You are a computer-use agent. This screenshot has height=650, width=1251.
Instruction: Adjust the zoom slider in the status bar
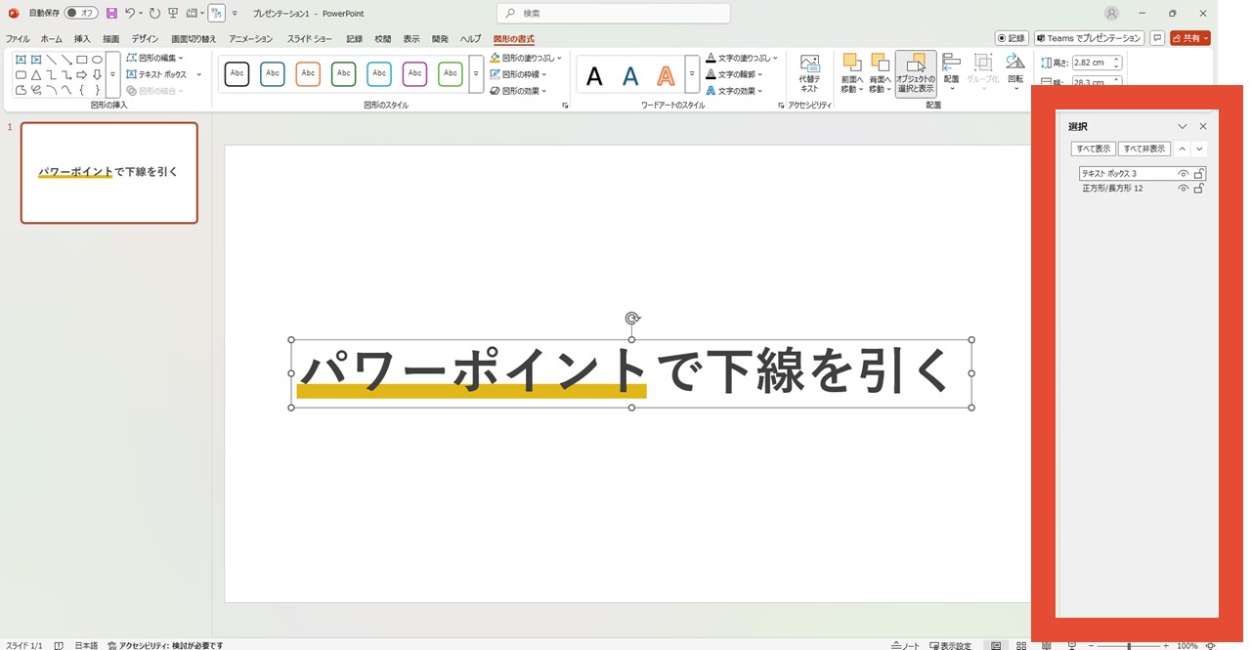point(1129,646)
